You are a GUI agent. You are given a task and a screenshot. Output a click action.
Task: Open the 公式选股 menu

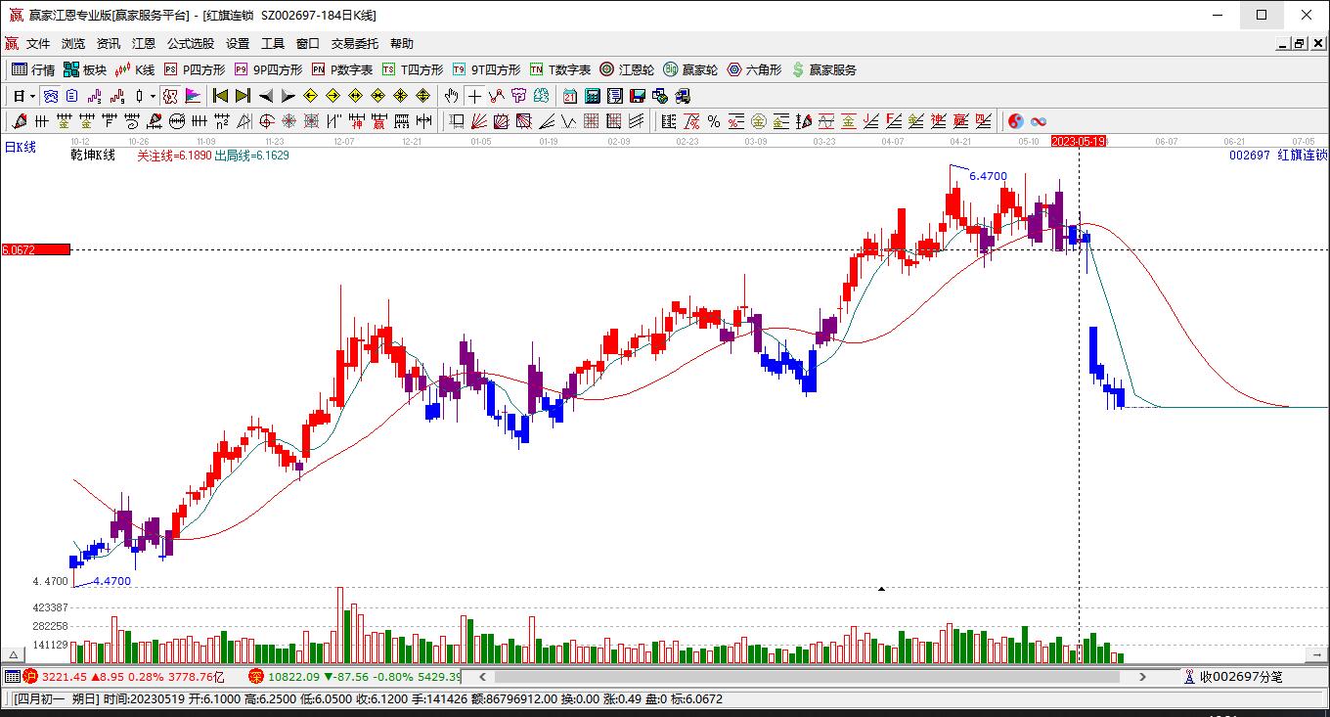pos(191,43)
